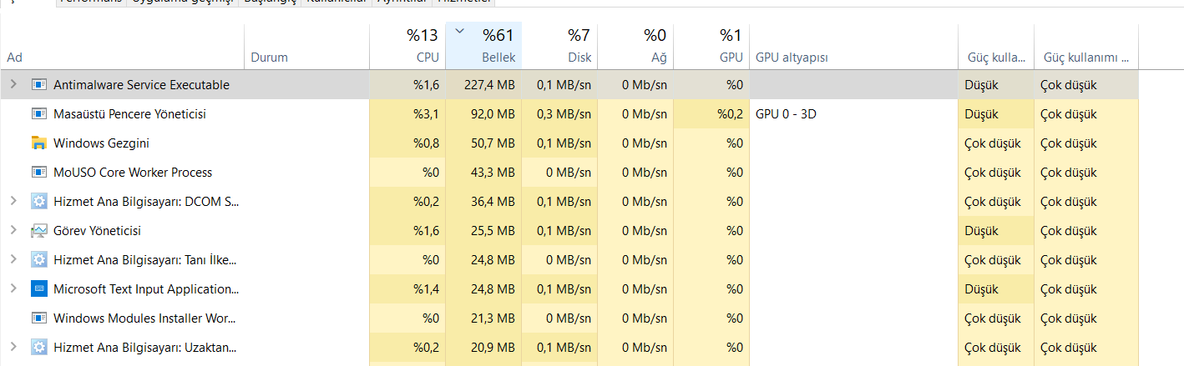
Task: Click the 227,4 MB memory value
Action: pyautogui.click(x=489, y=85)
